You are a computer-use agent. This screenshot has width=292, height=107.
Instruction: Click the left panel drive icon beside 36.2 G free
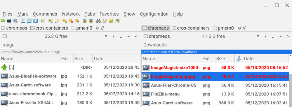[x=5, y=36]
